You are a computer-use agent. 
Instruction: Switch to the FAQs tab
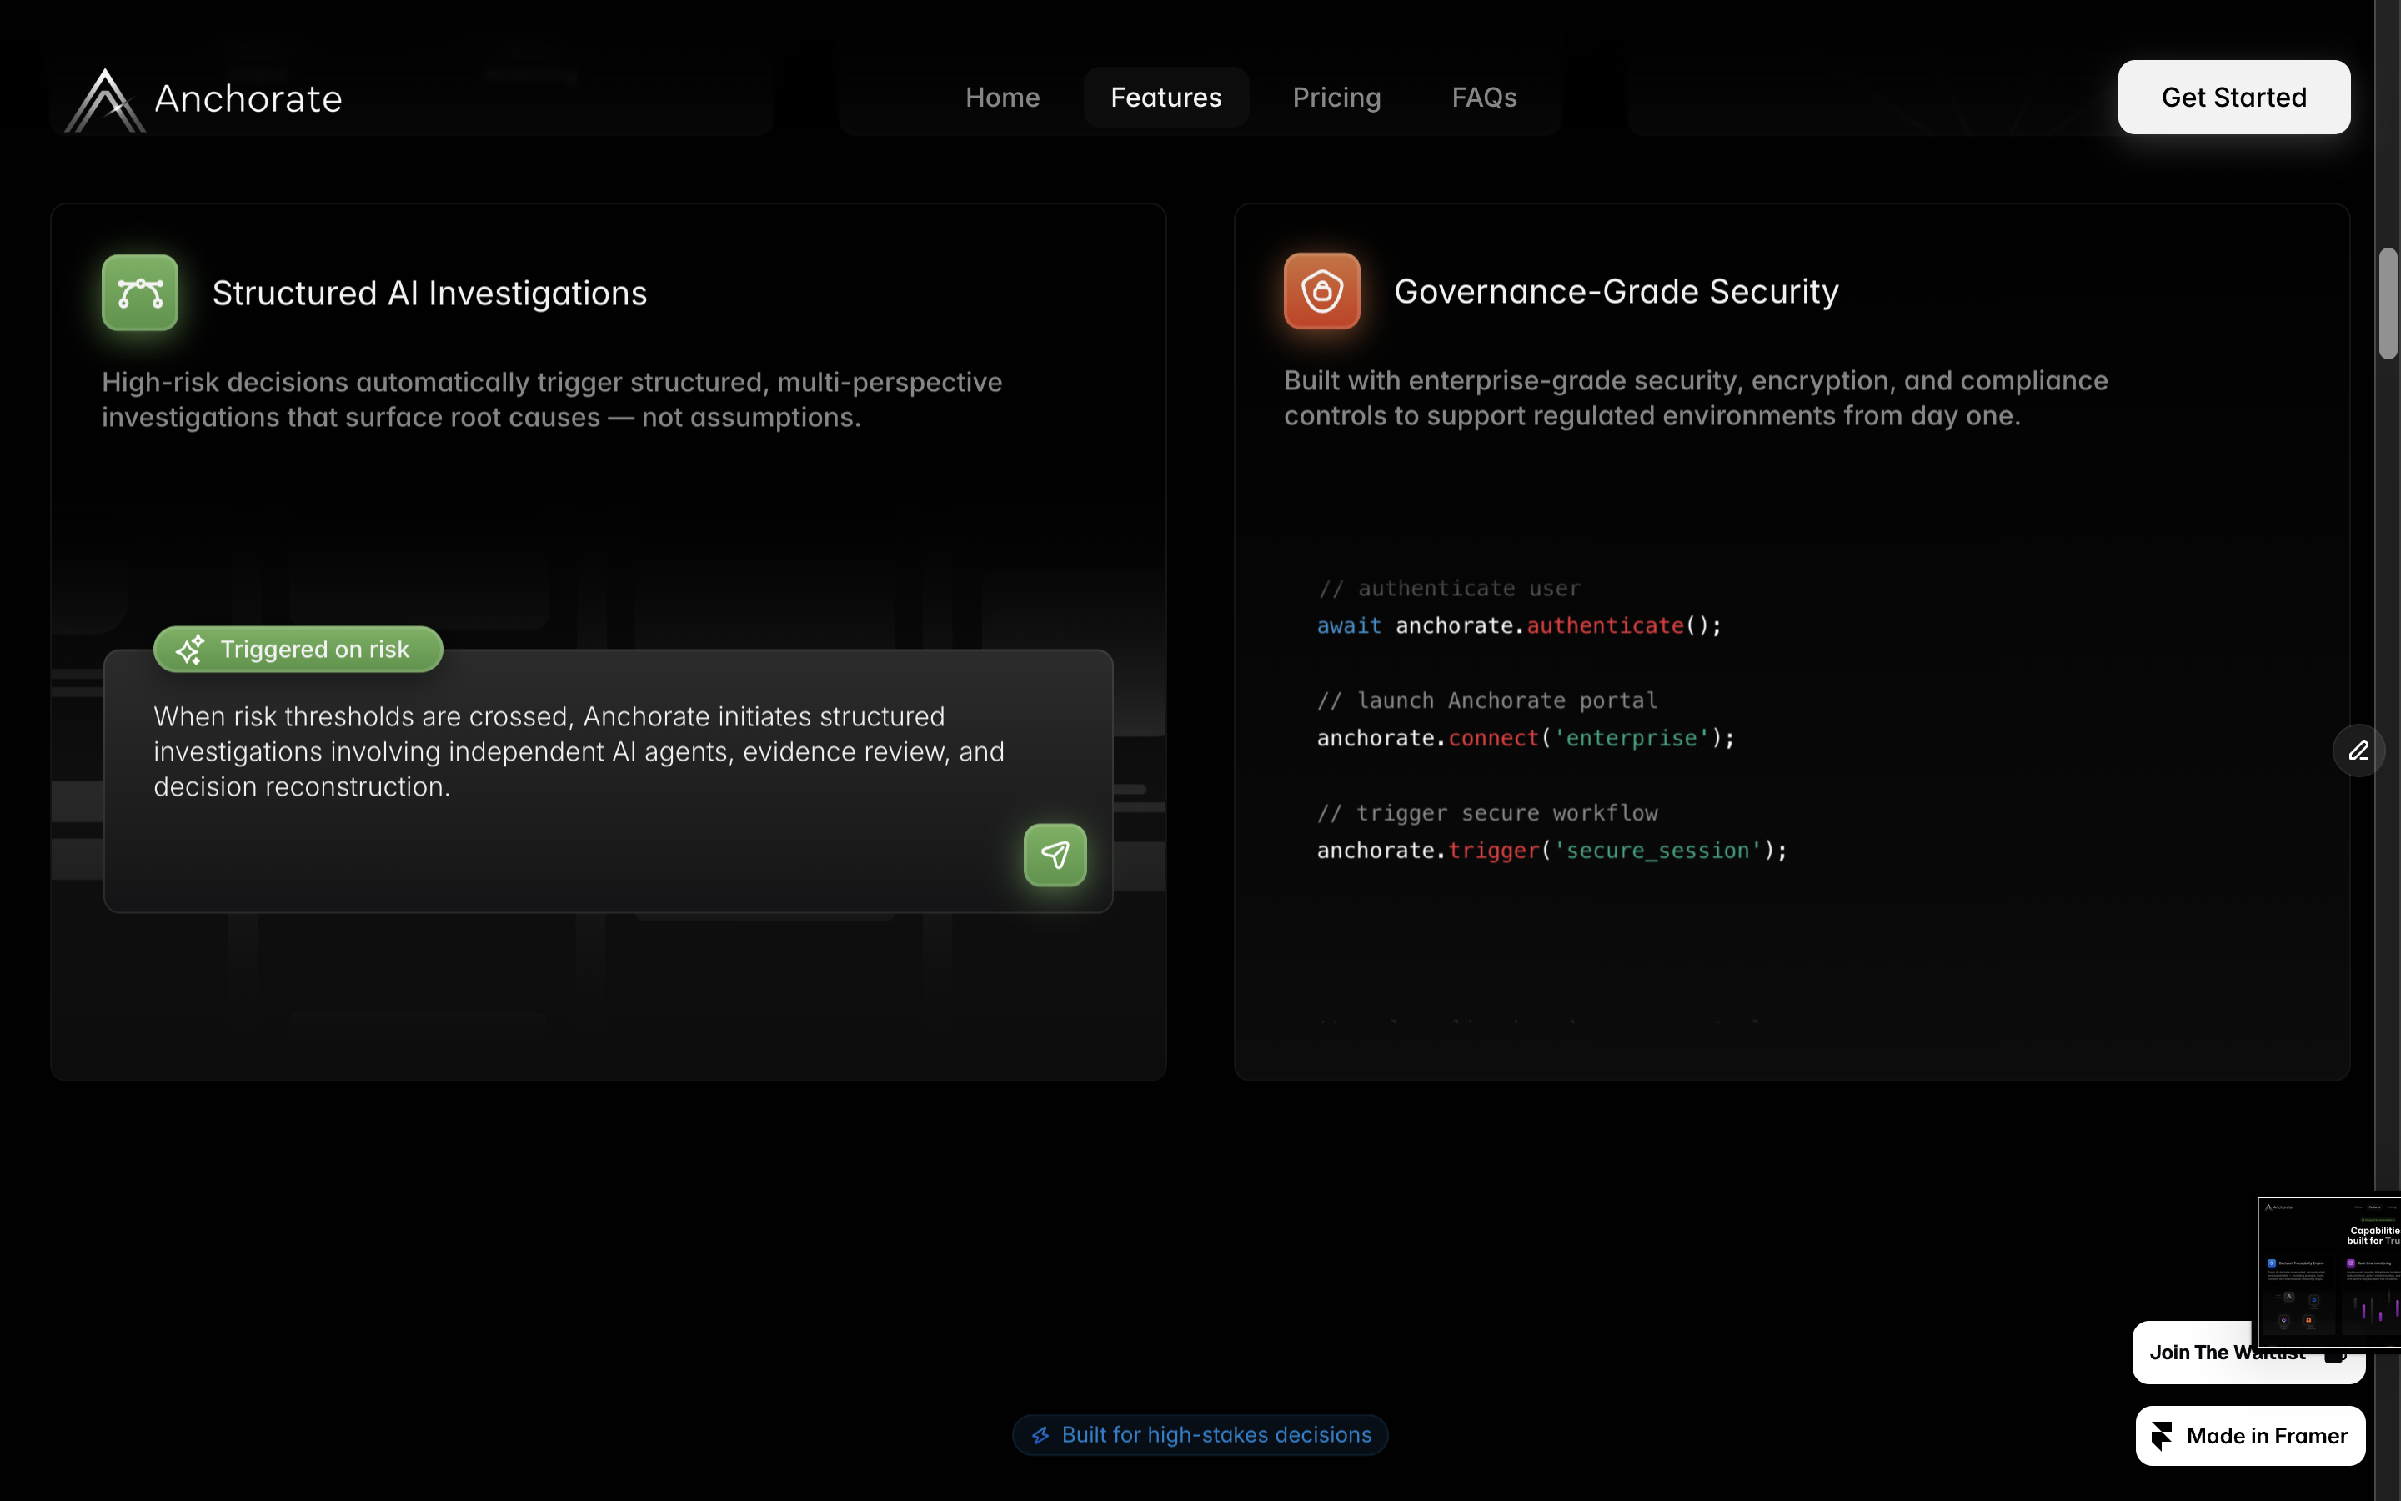(1483, 98)
